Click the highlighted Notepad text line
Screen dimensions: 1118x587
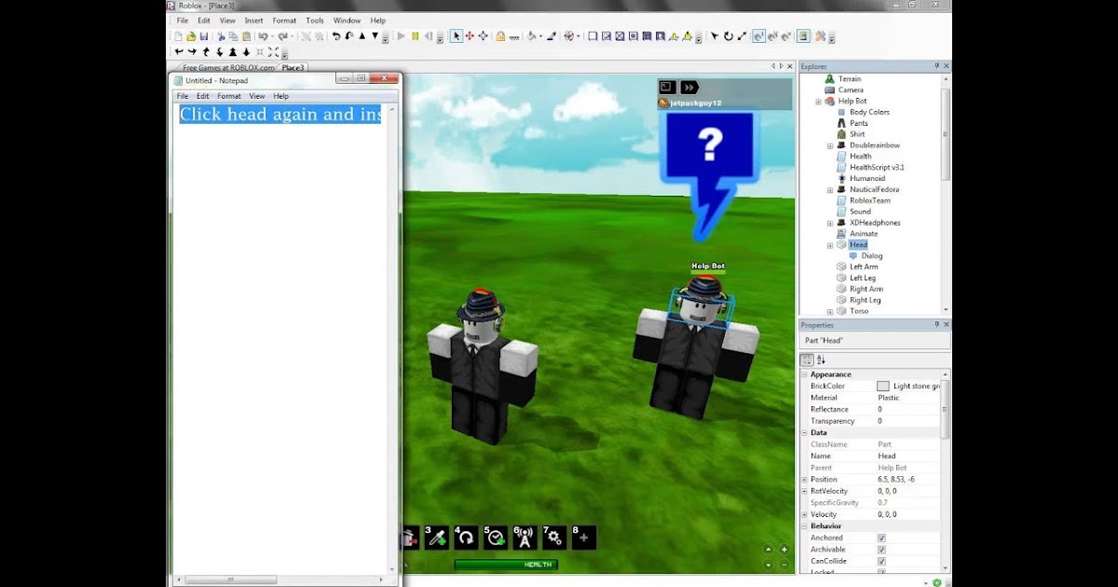pos(280,114)
